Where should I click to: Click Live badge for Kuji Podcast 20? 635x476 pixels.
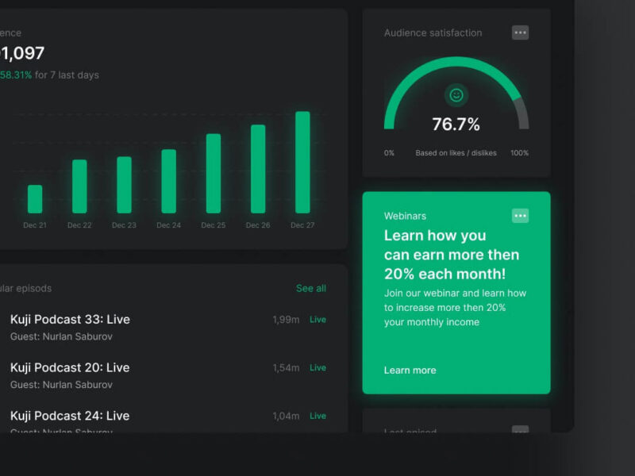coord(317,368)
